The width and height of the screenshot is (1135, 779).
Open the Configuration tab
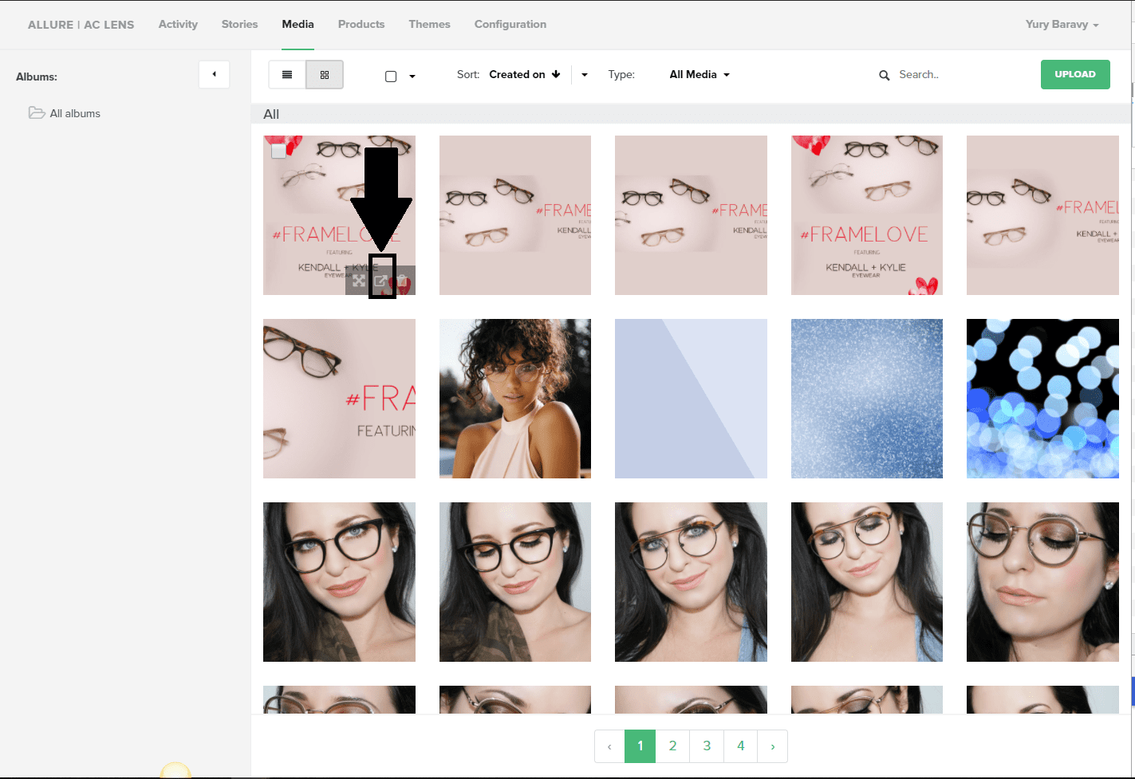(510, 24)
